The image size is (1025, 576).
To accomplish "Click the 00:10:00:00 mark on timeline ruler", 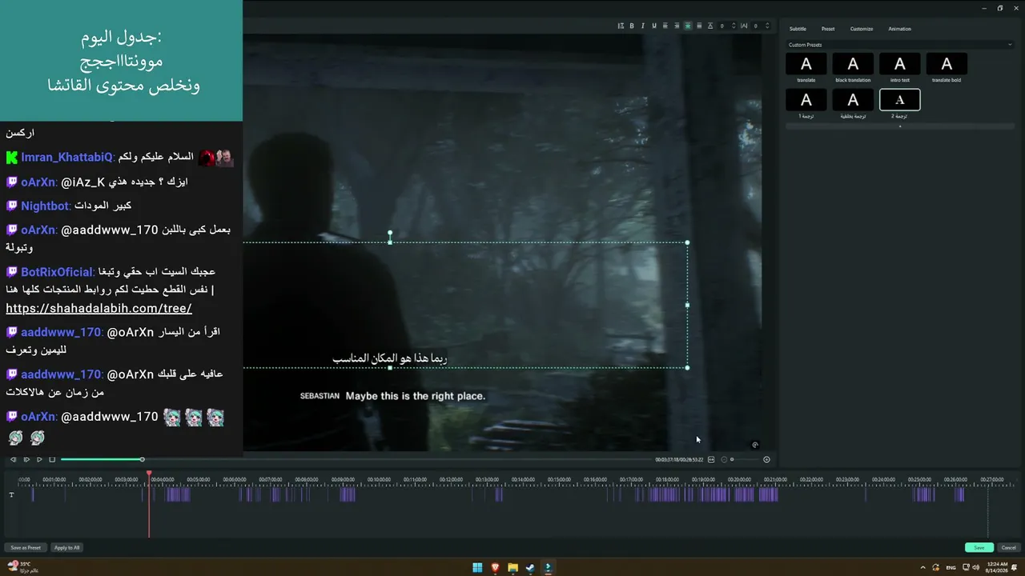I will (x=379, y=479).
